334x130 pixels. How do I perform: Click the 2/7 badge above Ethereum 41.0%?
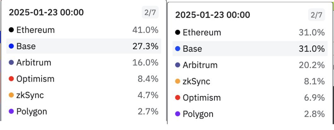[150, 13]
